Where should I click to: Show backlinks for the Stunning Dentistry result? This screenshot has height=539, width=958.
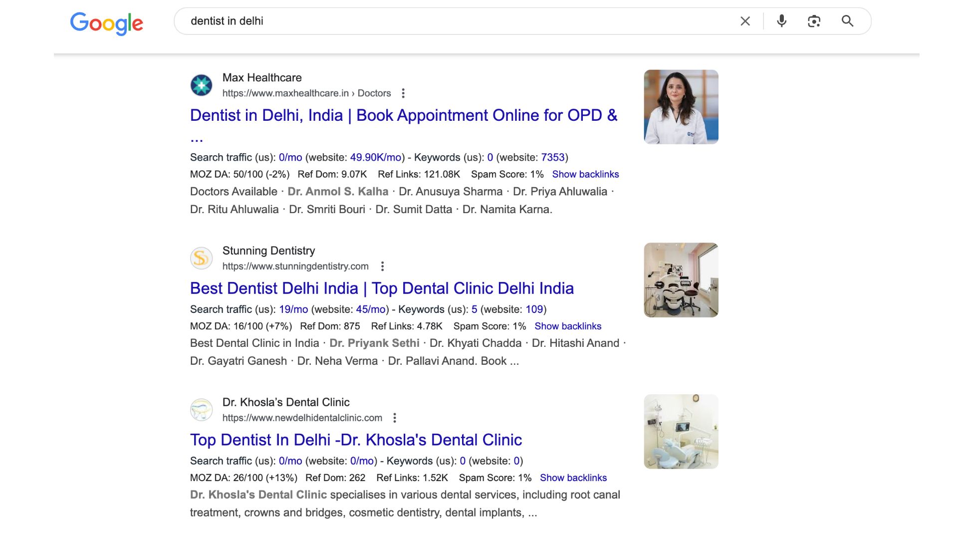(x=568, y=326)
